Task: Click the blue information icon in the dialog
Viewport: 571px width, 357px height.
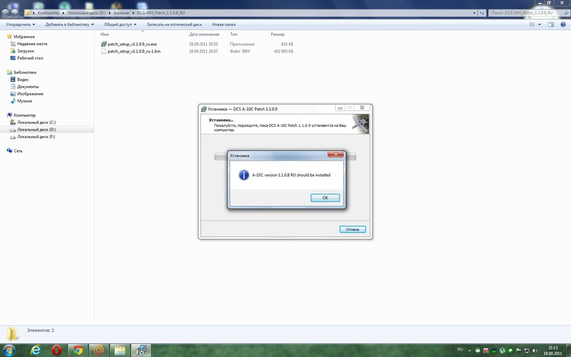Action: click(x=243, y=175)
